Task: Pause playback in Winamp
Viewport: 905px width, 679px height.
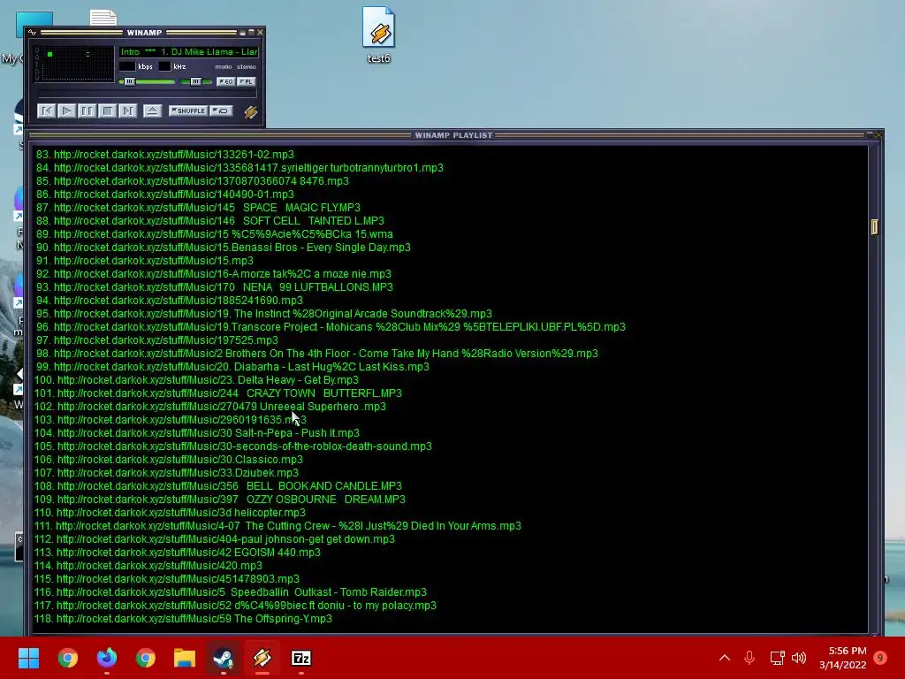Action: coord(87,111)
